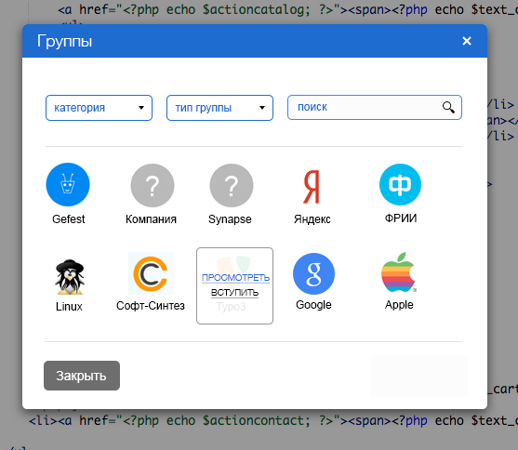Open the Synapse placeholder group icon

(232, 185)
